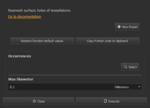Click the magnifier icon on Select

(125, 67)
